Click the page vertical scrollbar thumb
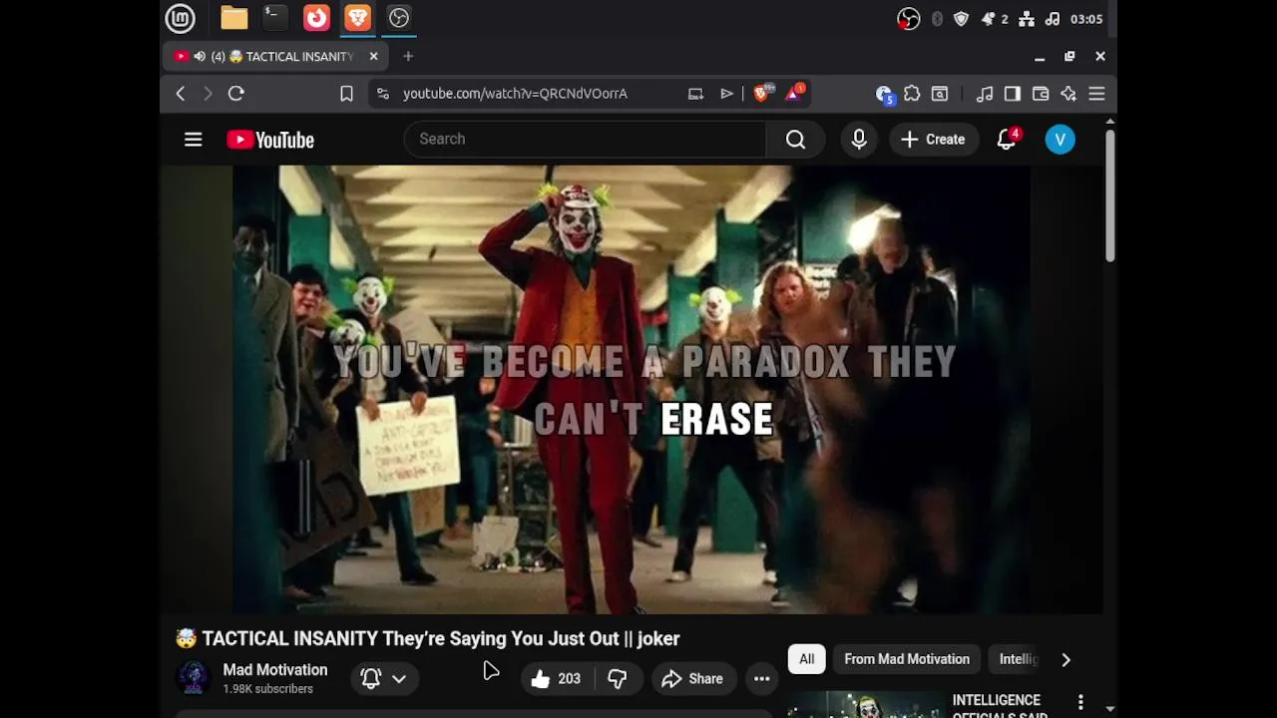This screenshot has height=718, width=1277. click(1109, 194)
